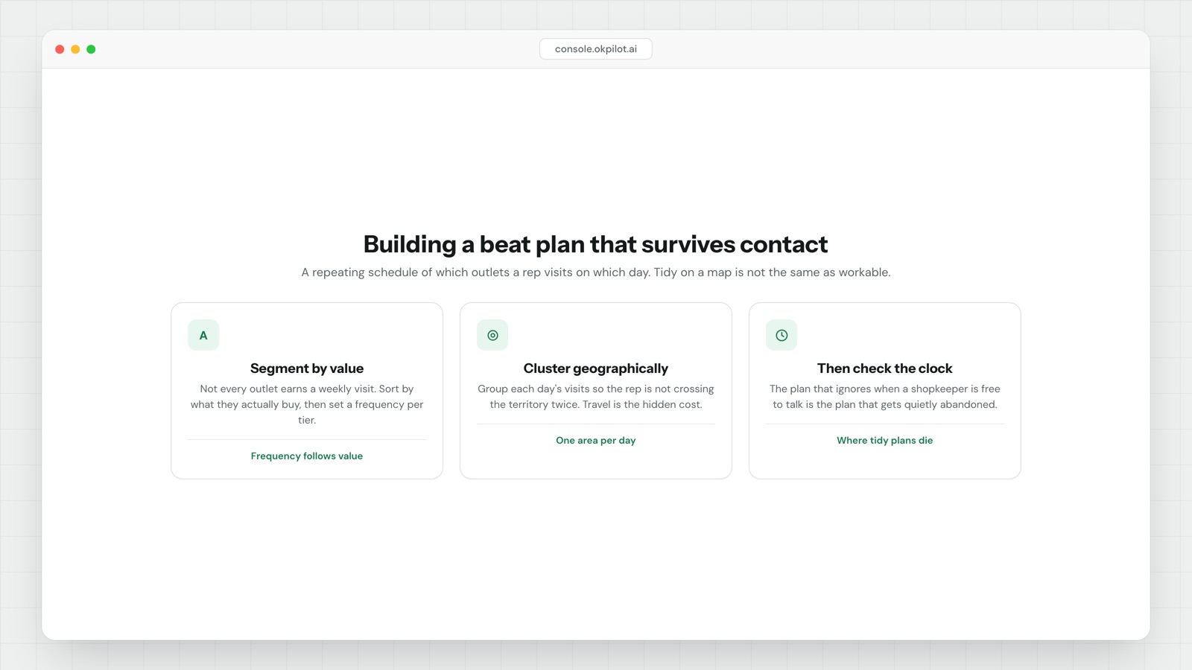Click the clock icon on third card
The width and height of the screenshot is (1192, 670).
click(x=782, y=335)
